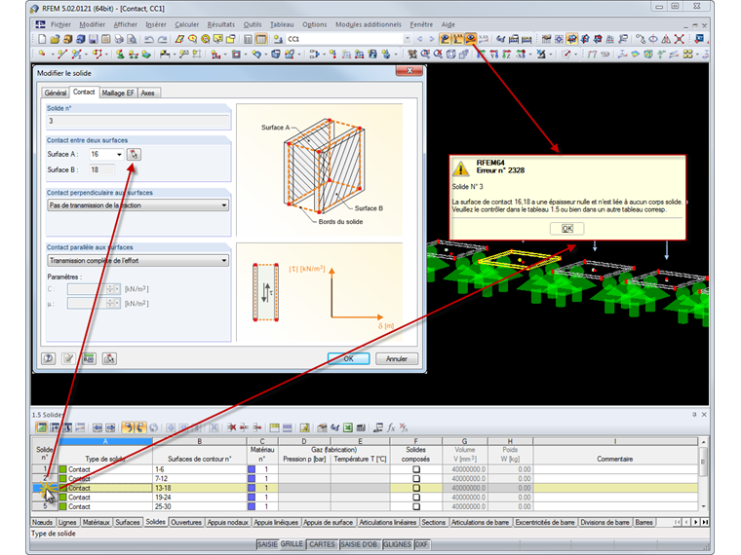Switch to the Surfaces table tab
The image size is (741, 555).
click(x=128, y=523)
